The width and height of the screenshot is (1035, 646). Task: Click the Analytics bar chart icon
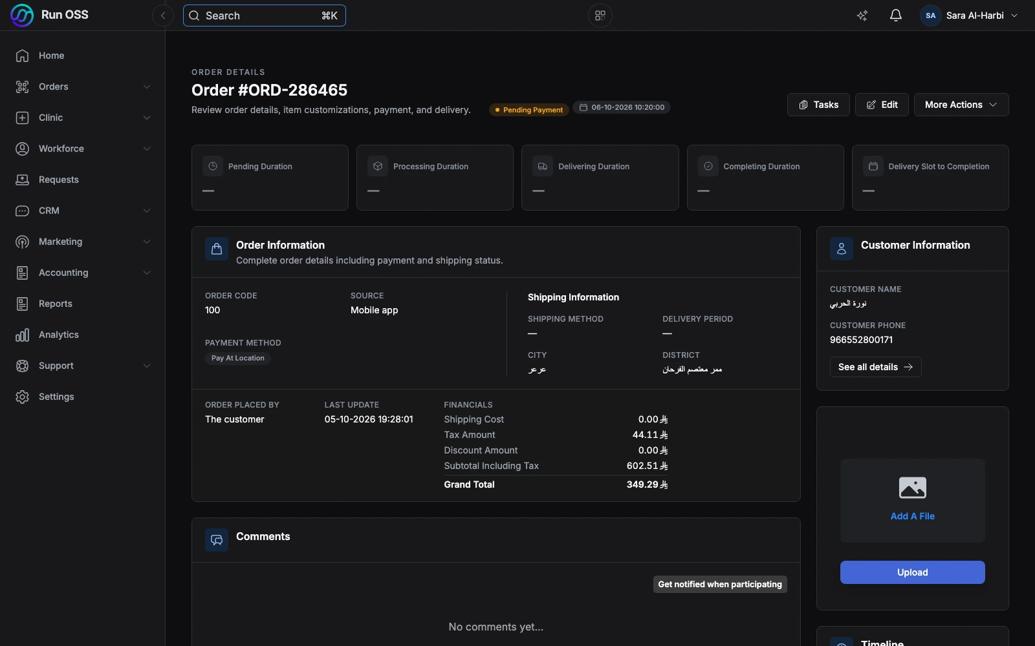23,335
